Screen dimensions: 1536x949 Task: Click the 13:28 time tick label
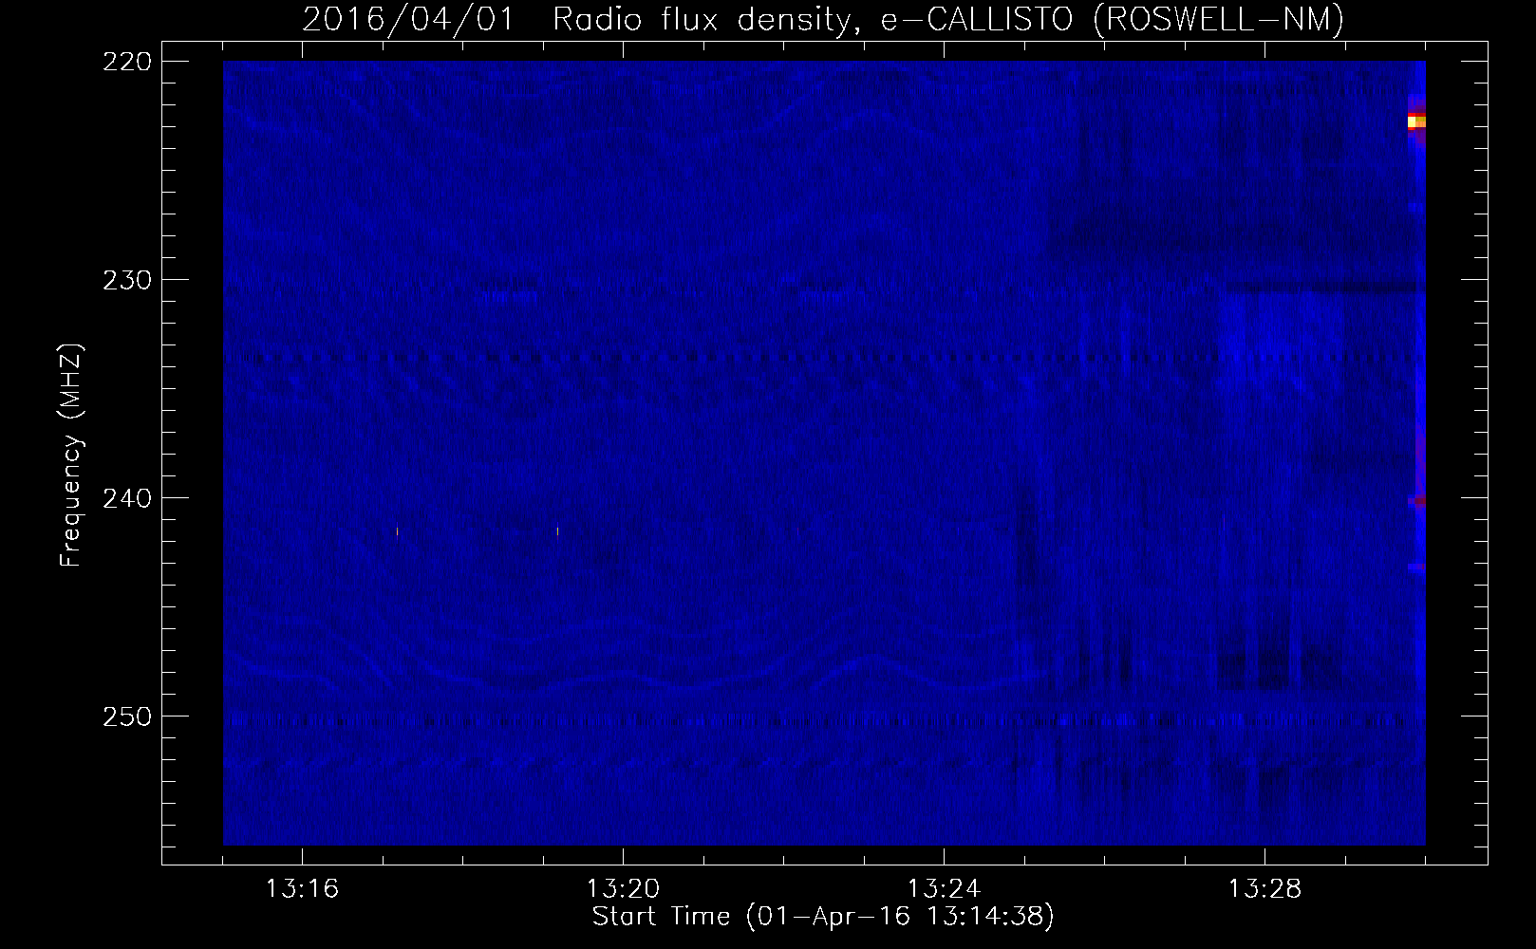(x=1265, y=889)
